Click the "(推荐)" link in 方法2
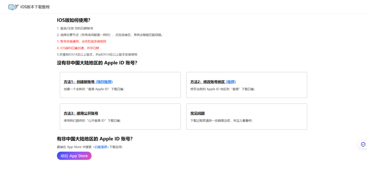 231,82
